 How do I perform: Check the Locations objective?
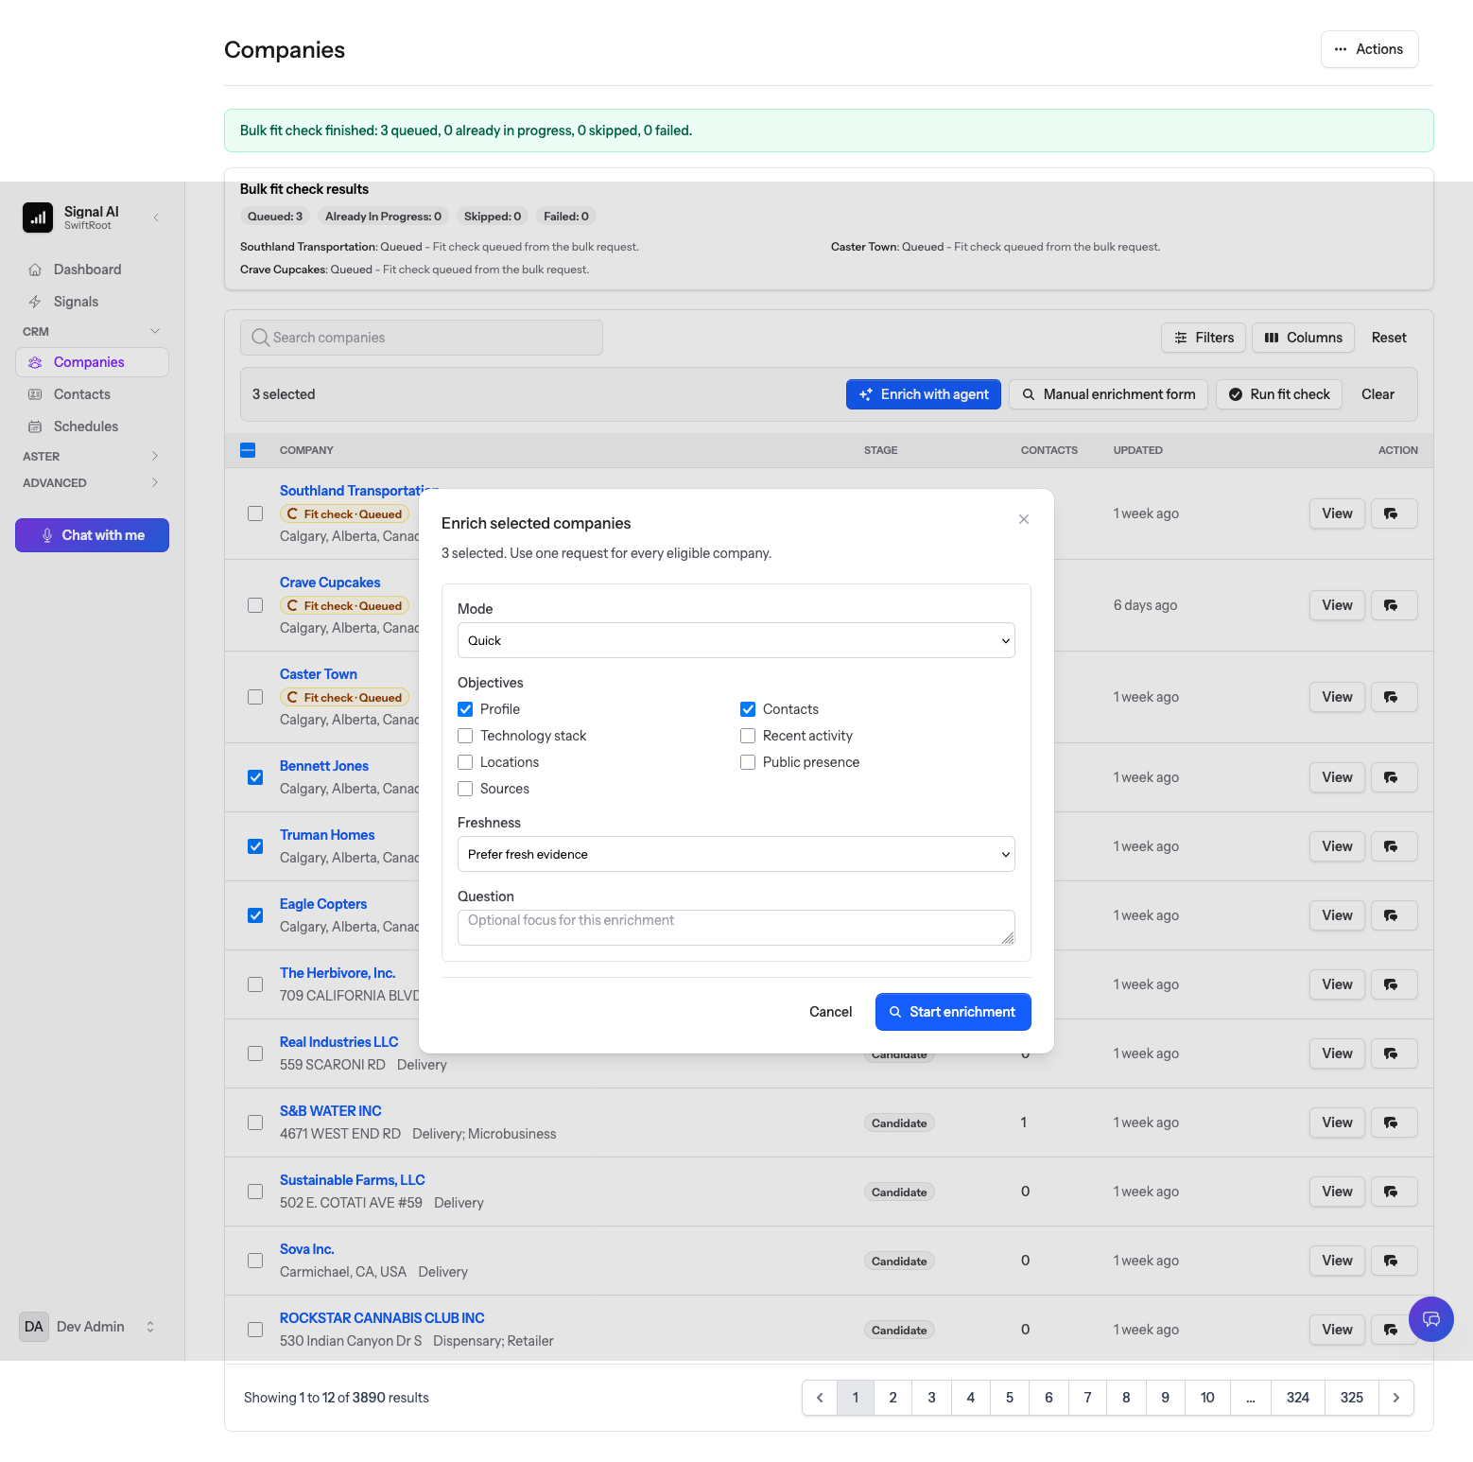point(465,762)
